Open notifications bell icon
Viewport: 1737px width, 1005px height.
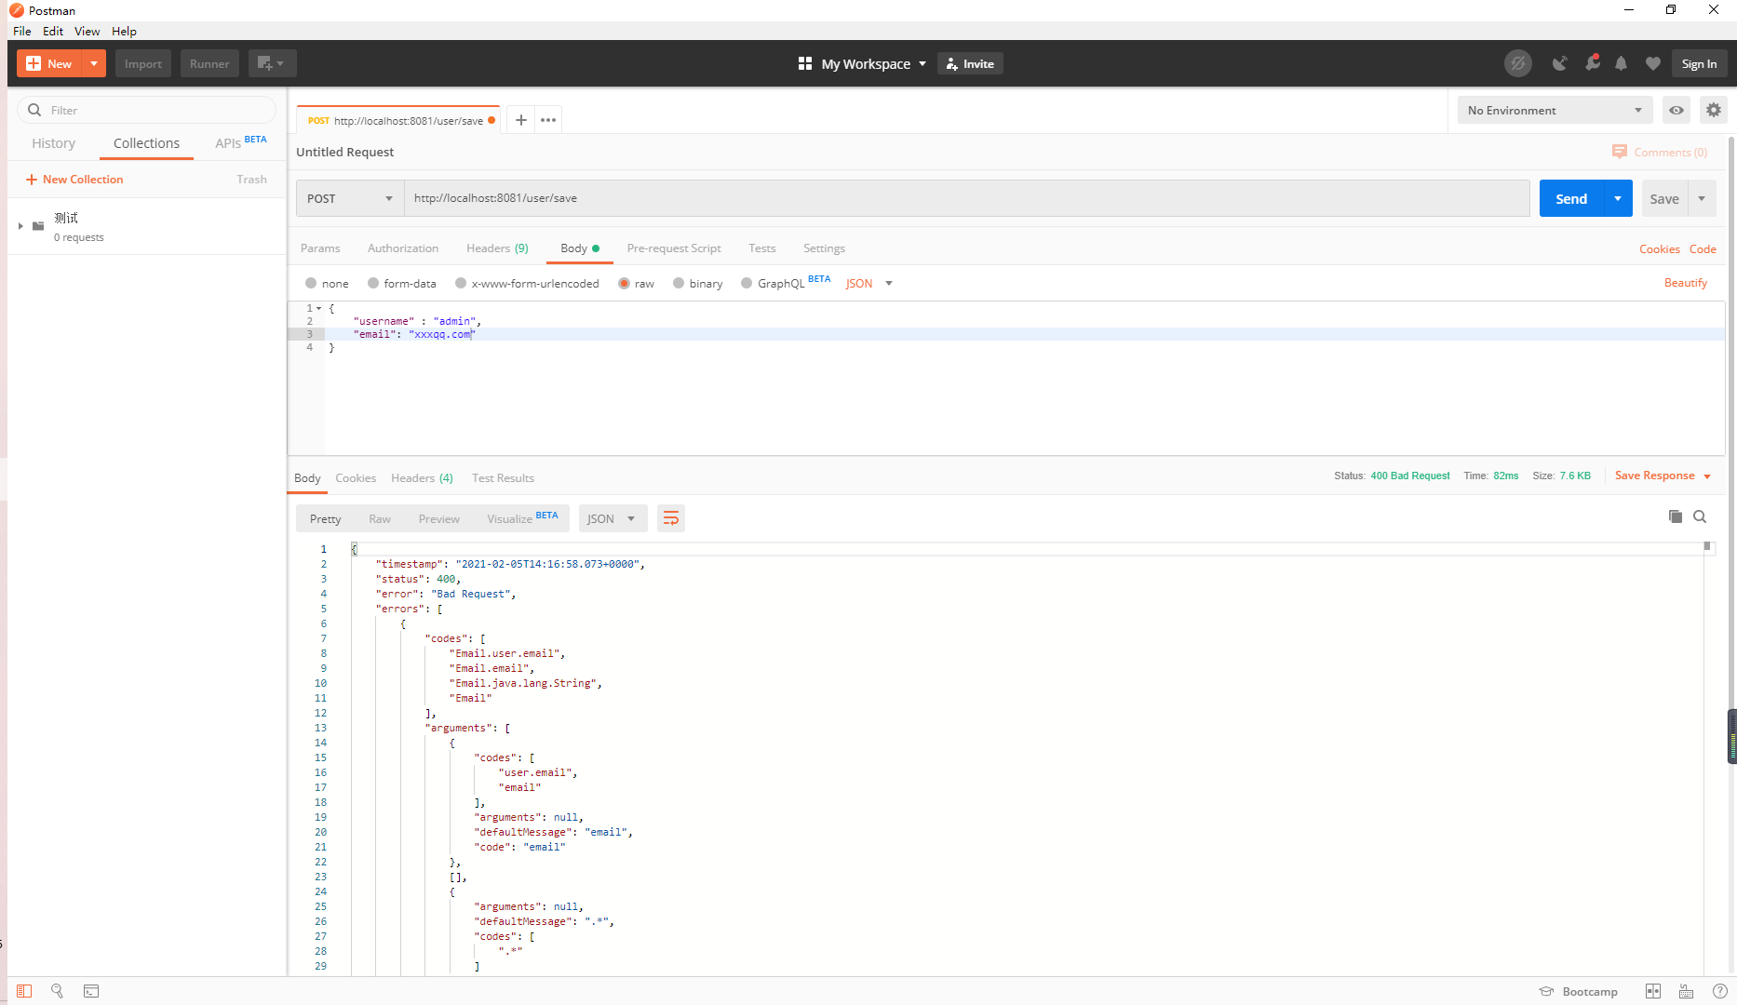click(1622, 63)
